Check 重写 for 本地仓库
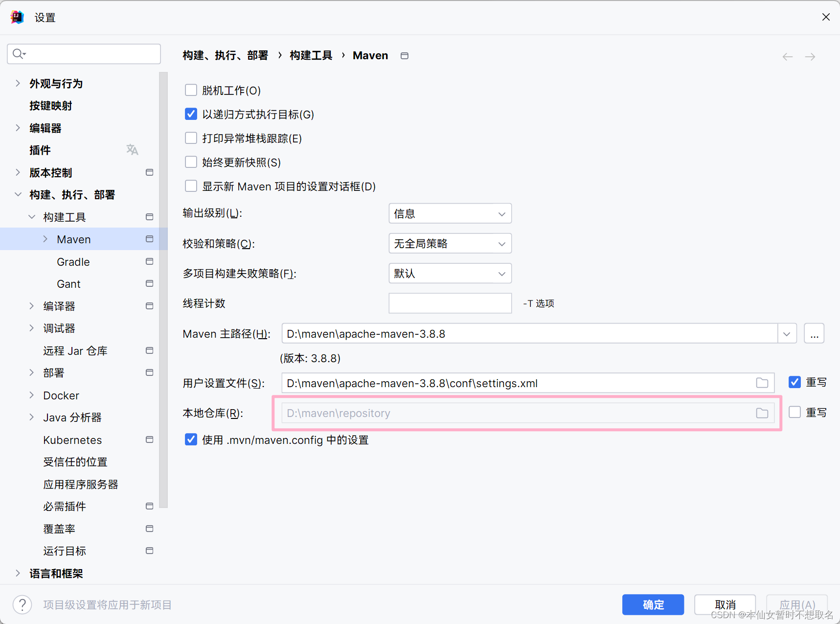 point(795,413)
